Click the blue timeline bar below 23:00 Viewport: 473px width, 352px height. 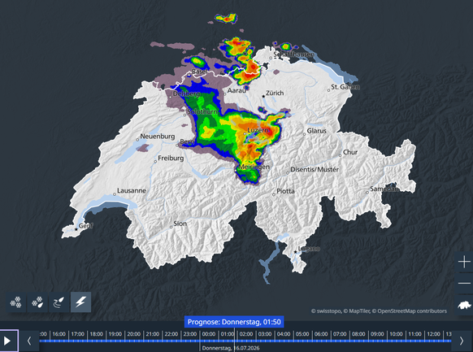pyautogui.click(x=190, y=341)
